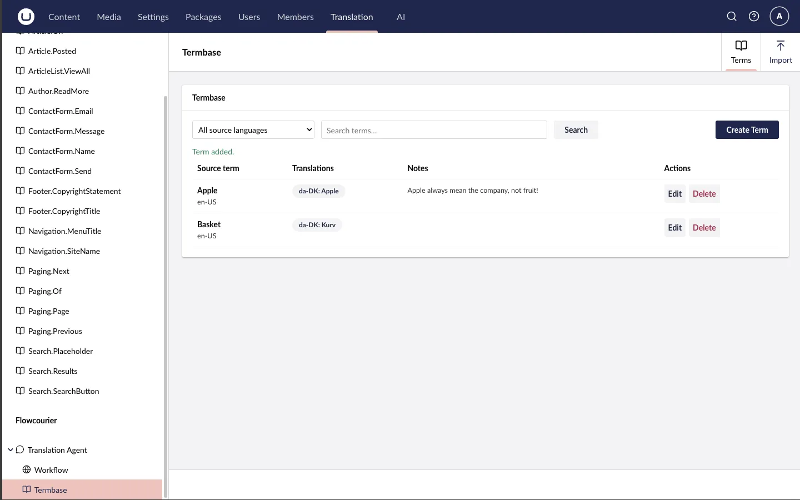Go to the Settings section
The width and height of the screenshot is (800, 500).
coord(153,17)
